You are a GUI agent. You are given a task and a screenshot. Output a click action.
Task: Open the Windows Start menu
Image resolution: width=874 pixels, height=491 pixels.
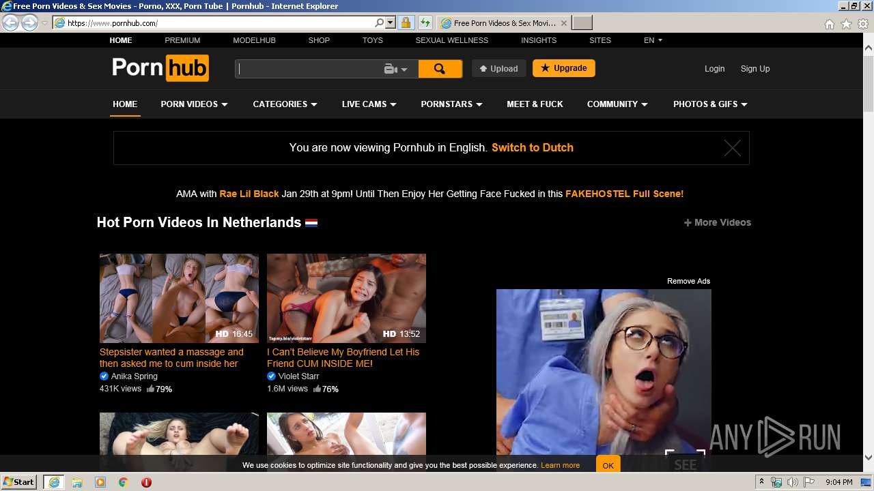pyautogui.click(x=18, y=481)
